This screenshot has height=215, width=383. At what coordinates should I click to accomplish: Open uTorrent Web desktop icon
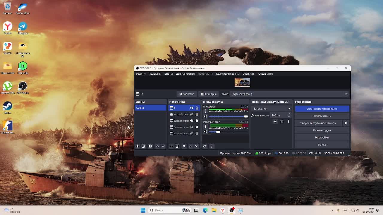click(7, 88)
